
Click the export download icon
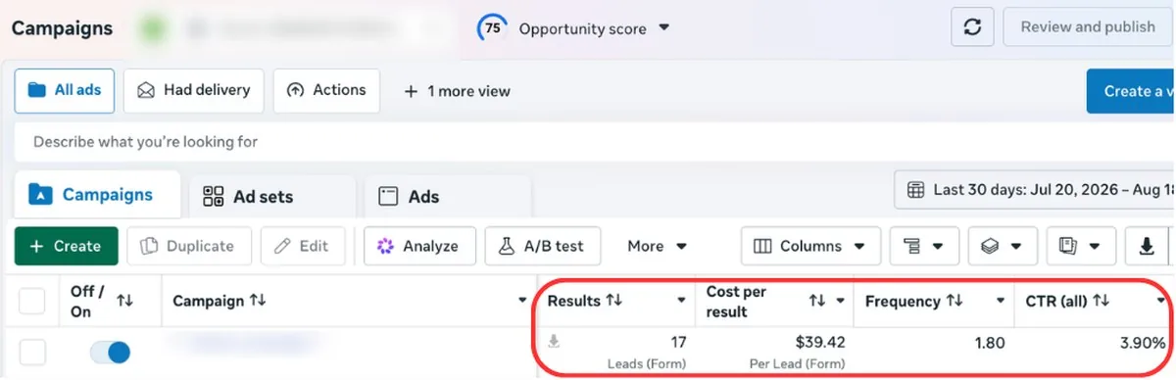tap(1146, 246)
